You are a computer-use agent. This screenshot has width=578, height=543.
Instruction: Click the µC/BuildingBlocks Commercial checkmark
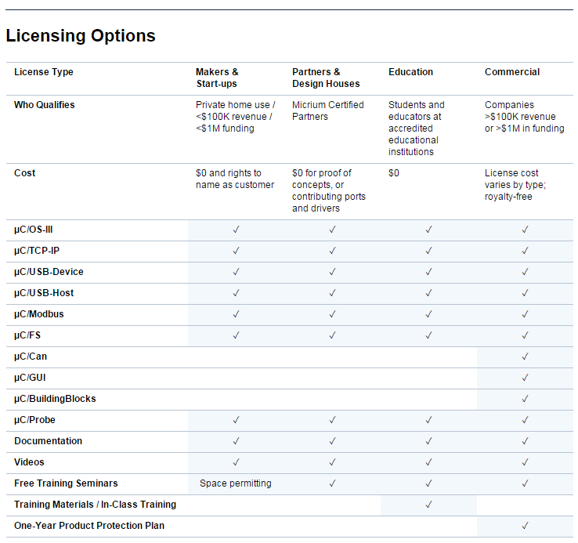click(525, 399)
